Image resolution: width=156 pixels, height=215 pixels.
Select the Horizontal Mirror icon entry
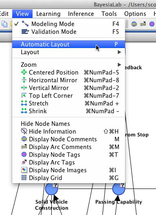click(24, 80)
